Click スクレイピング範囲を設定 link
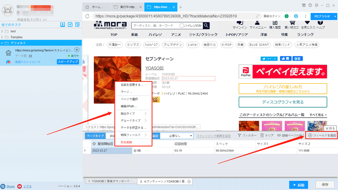 213,136
